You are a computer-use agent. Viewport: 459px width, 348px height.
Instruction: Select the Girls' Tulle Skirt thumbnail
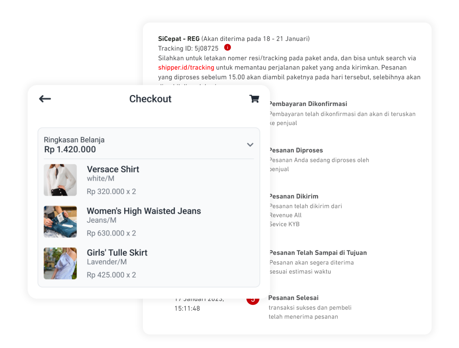pyautogui.click(x=60, y=263)
